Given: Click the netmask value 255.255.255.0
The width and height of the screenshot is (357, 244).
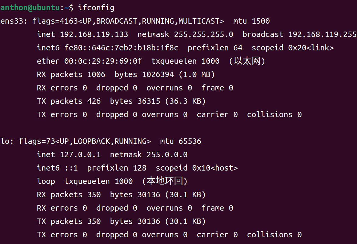Looking at the screenshot, I should tap(203, 35).
